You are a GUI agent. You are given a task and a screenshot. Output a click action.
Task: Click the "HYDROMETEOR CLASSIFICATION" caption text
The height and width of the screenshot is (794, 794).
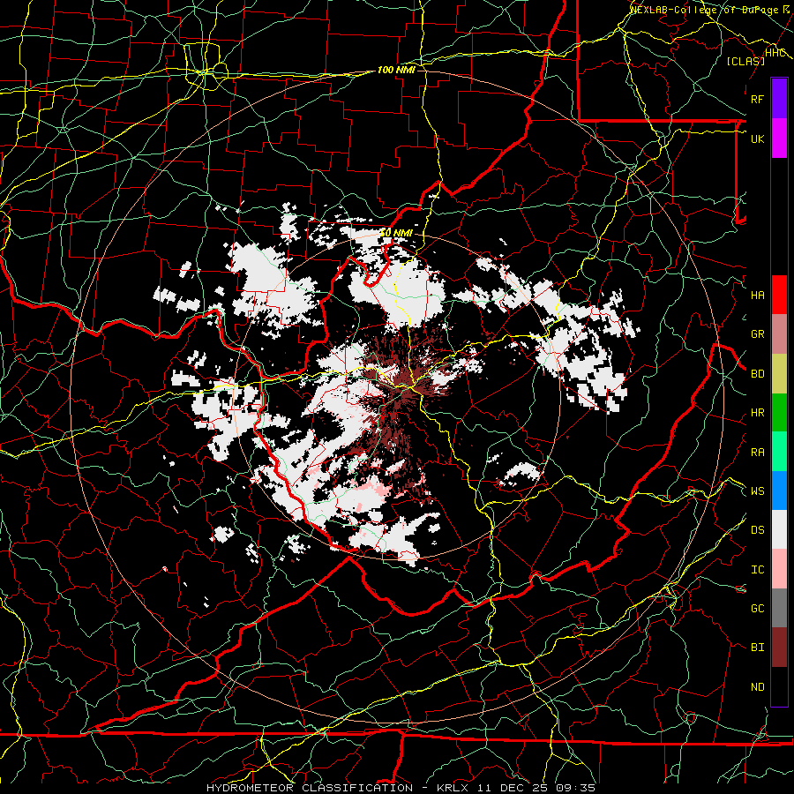click(310, 788)
